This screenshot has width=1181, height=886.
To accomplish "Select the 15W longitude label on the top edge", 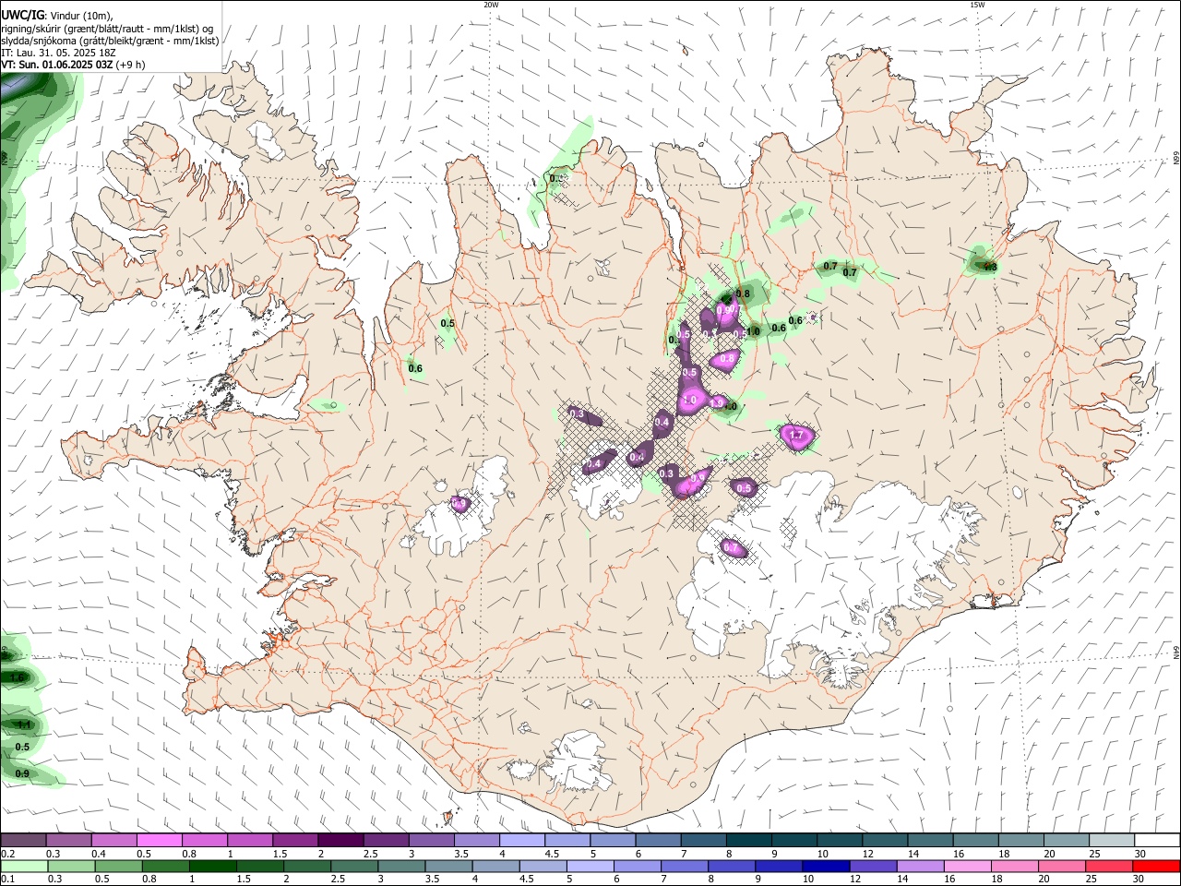I will tap(977, 5).
